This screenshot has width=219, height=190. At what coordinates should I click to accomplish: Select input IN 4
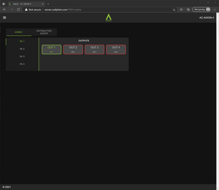tap(22, 64)
